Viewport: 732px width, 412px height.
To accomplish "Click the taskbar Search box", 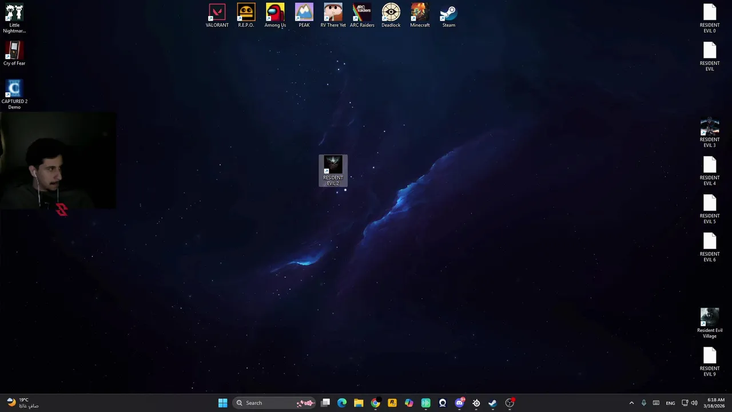I will (x=275, y=403).
